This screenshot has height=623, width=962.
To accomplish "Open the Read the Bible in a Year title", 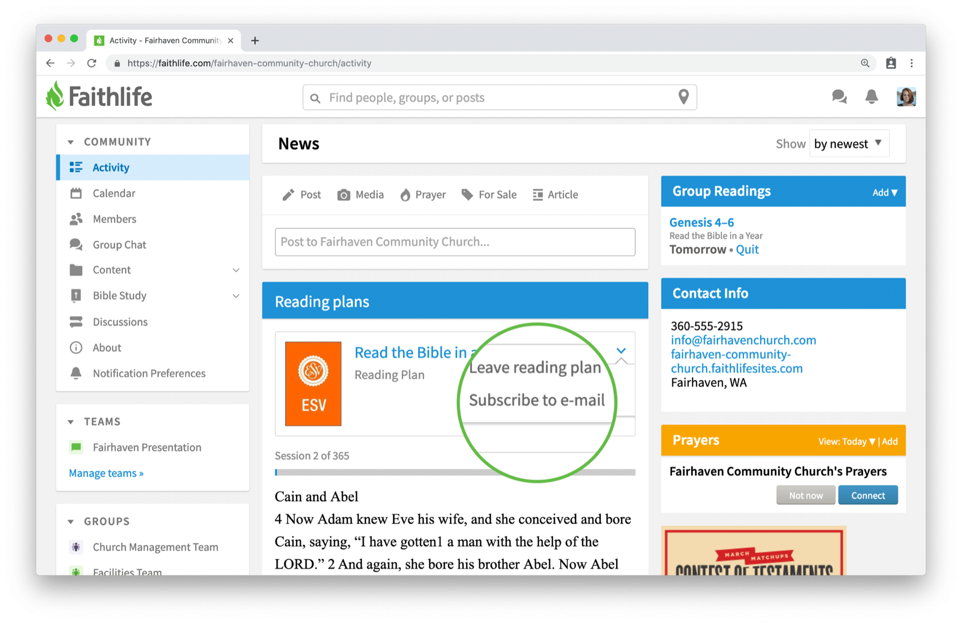I will (414, 353).
